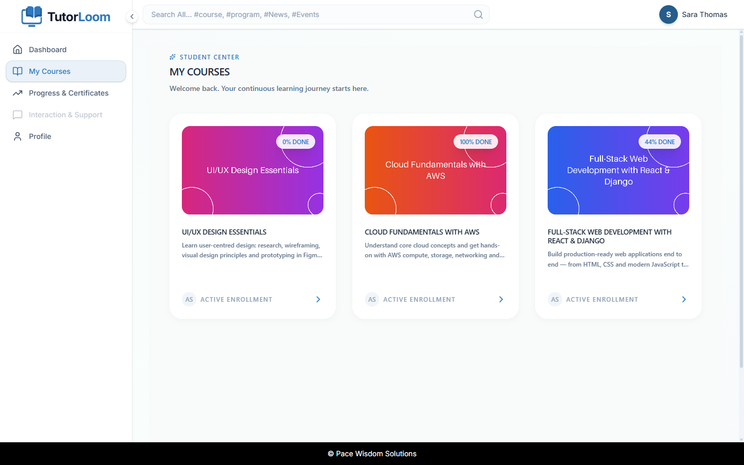Open Interaction & Support menu item

point(66,115)
